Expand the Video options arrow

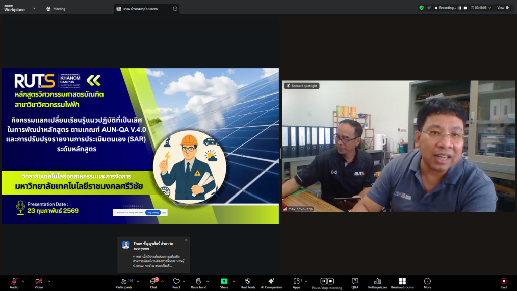coord(48,281)
